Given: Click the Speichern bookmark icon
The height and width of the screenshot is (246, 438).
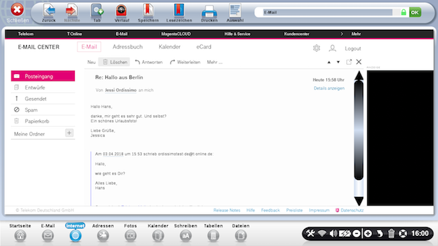Looking at the screenshot, I should pos(148,10).
